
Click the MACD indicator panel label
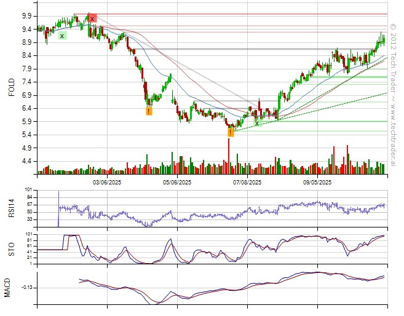click(x=10, y=286)
